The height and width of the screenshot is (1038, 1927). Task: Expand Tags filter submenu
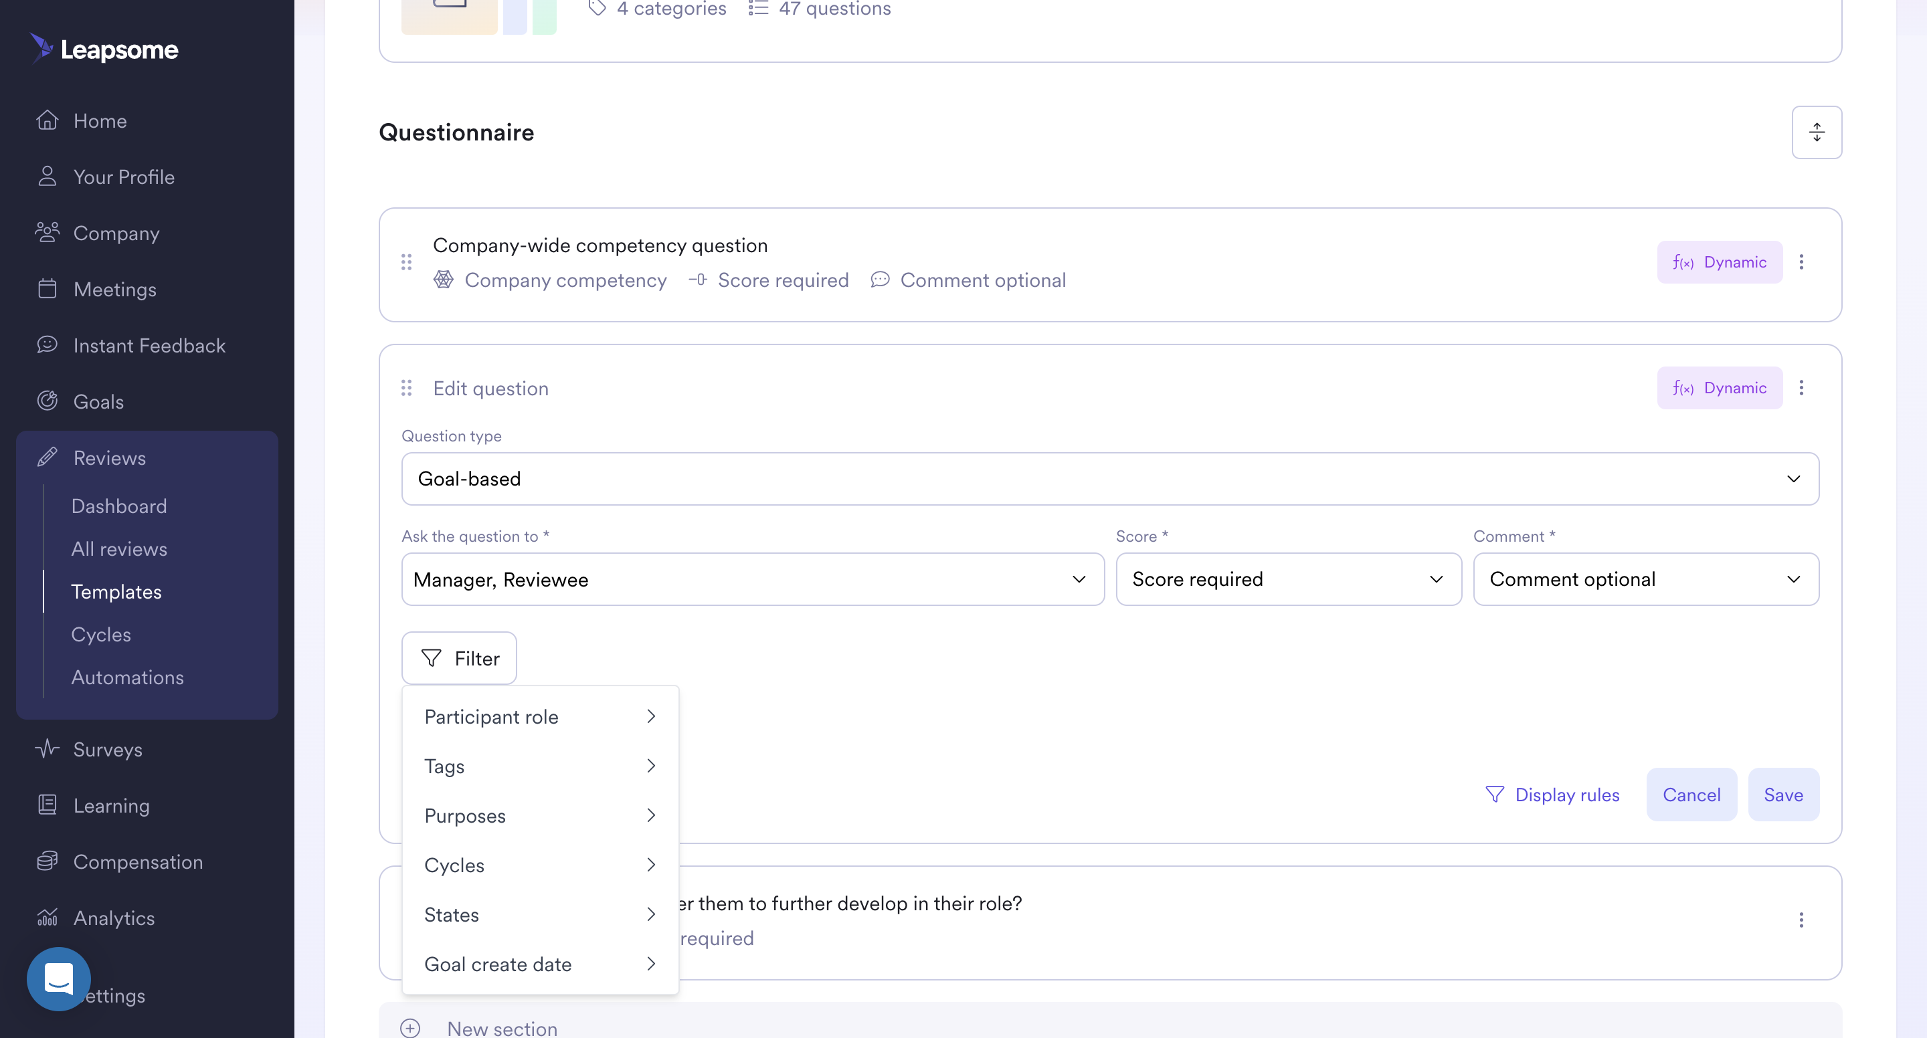pyautogui.click(x=540, y=766)
